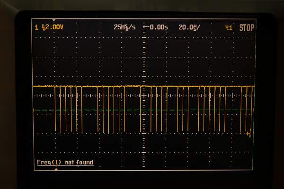
Task: Toggle the STOP run status indicator
Action: 247,27
